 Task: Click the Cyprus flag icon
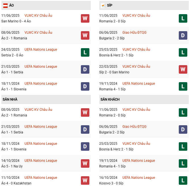click(103, 5)
